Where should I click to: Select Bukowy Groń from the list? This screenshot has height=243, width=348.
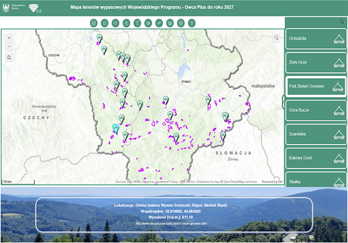[x=316, y=158]
